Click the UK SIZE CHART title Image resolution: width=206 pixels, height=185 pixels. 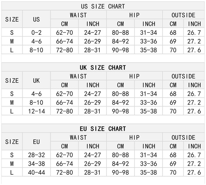103,68
